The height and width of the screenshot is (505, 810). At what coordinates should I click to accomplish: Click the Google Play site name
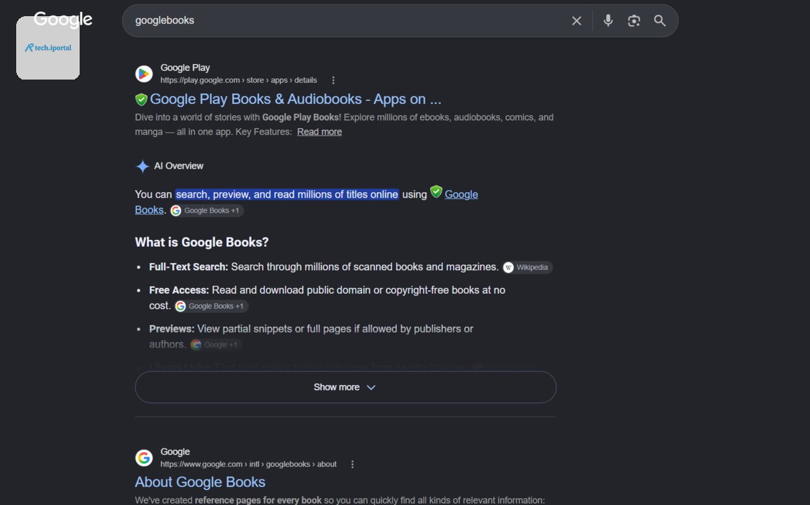click(x=185, y=67)
